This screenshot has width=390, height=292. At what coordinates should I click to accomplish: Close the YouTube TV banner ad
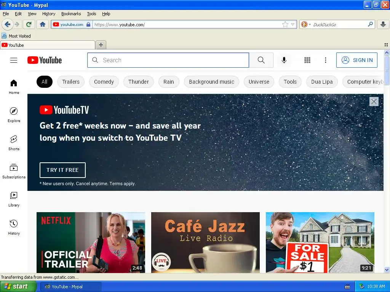coord(374,101)
